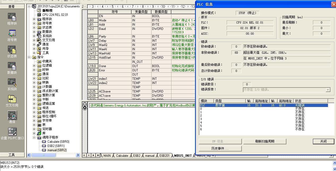The height and width of the screenshot is (171, 336).
Task: Click the 向导 wizard icon in the project tree
Action: [39, 49]
